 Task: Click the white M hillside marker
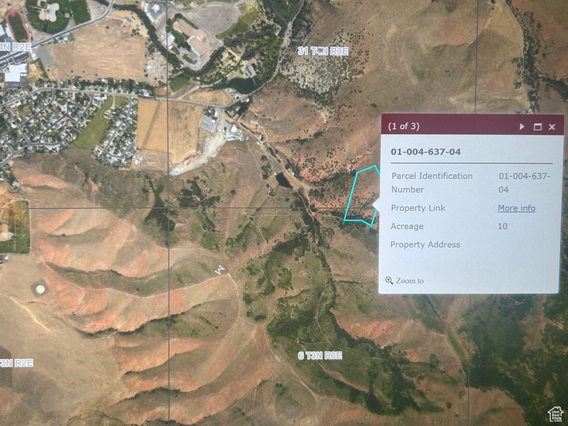(x=220, y=270)
